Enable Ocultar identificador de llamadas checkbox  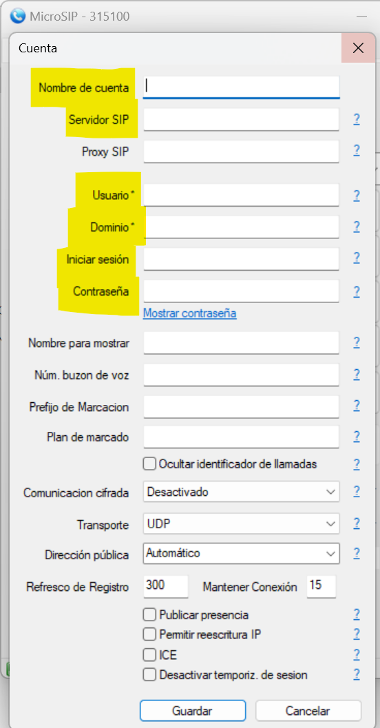[x=149, y=464]
